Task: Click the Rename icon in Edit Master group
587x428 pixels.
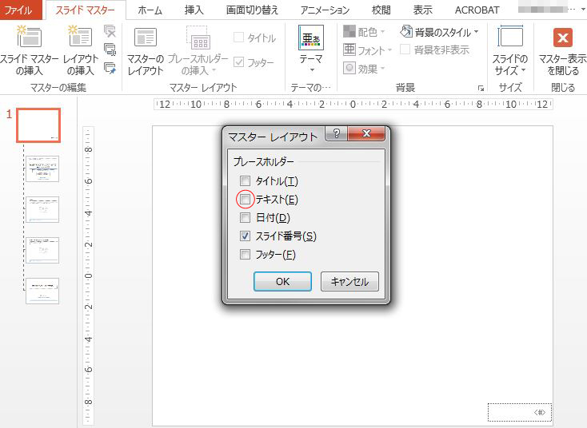Action: pyautogui.click(x=110, y=50)
